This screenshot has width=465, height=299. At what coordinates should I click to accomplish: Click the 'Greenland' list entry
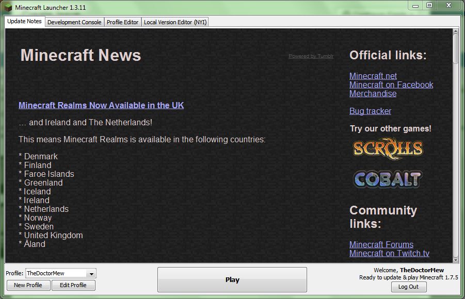click(x=43, y=183)
